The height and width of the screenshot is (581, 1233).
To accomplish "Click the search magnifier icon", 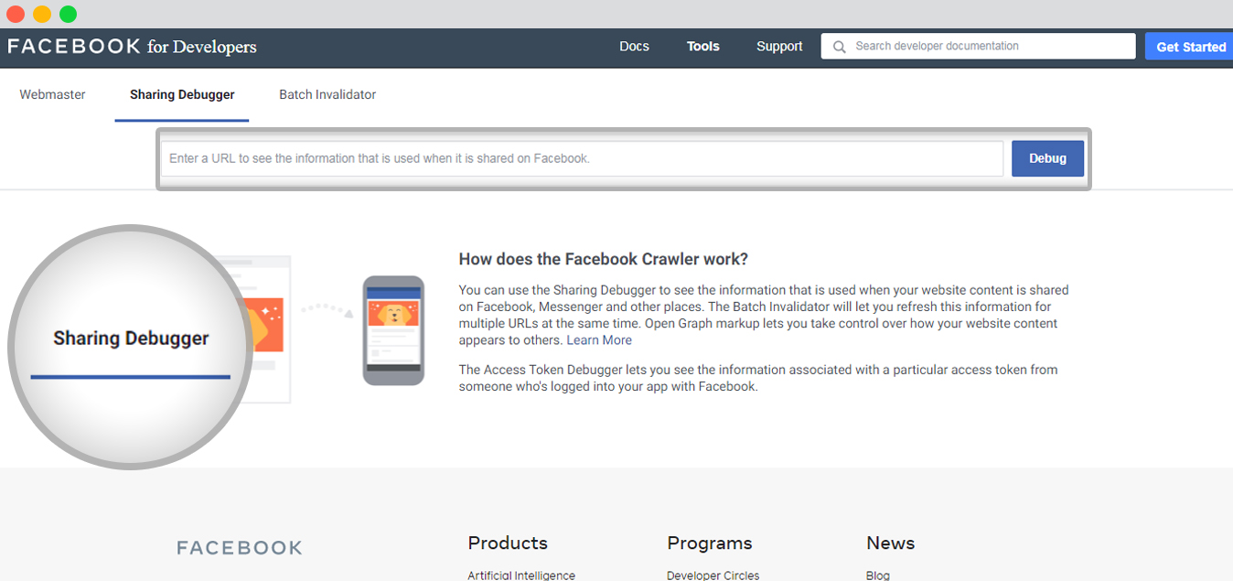I will pyautogui.click(x=839, y=47).
